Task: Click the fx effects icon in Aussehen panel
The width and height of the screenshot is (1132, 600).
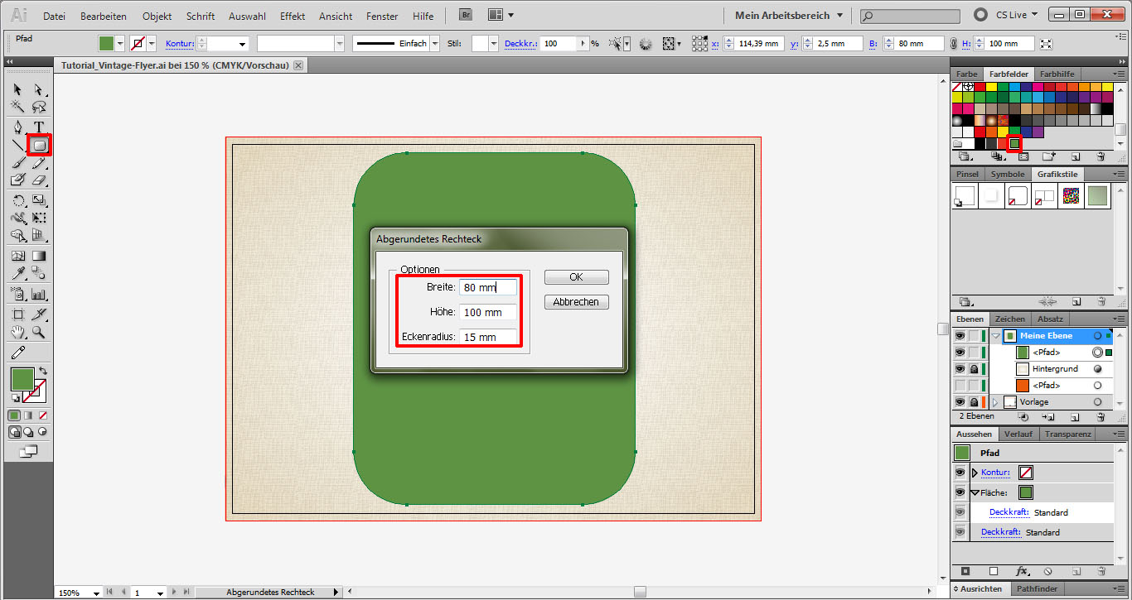Action: click(1023, 571)
